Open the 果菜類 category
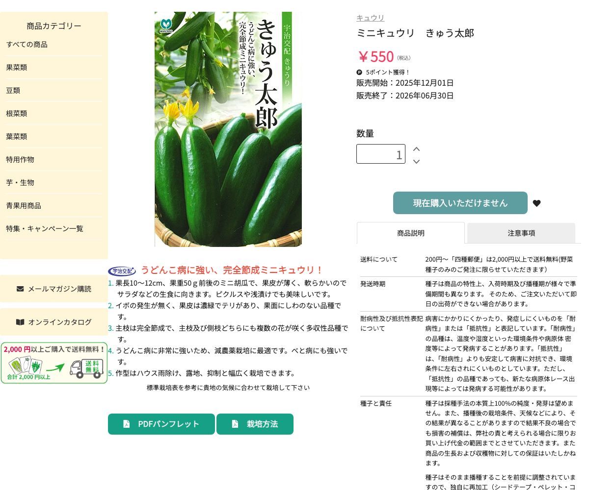The width and height of the screenshot is (589, 490). tap(17, 68)
